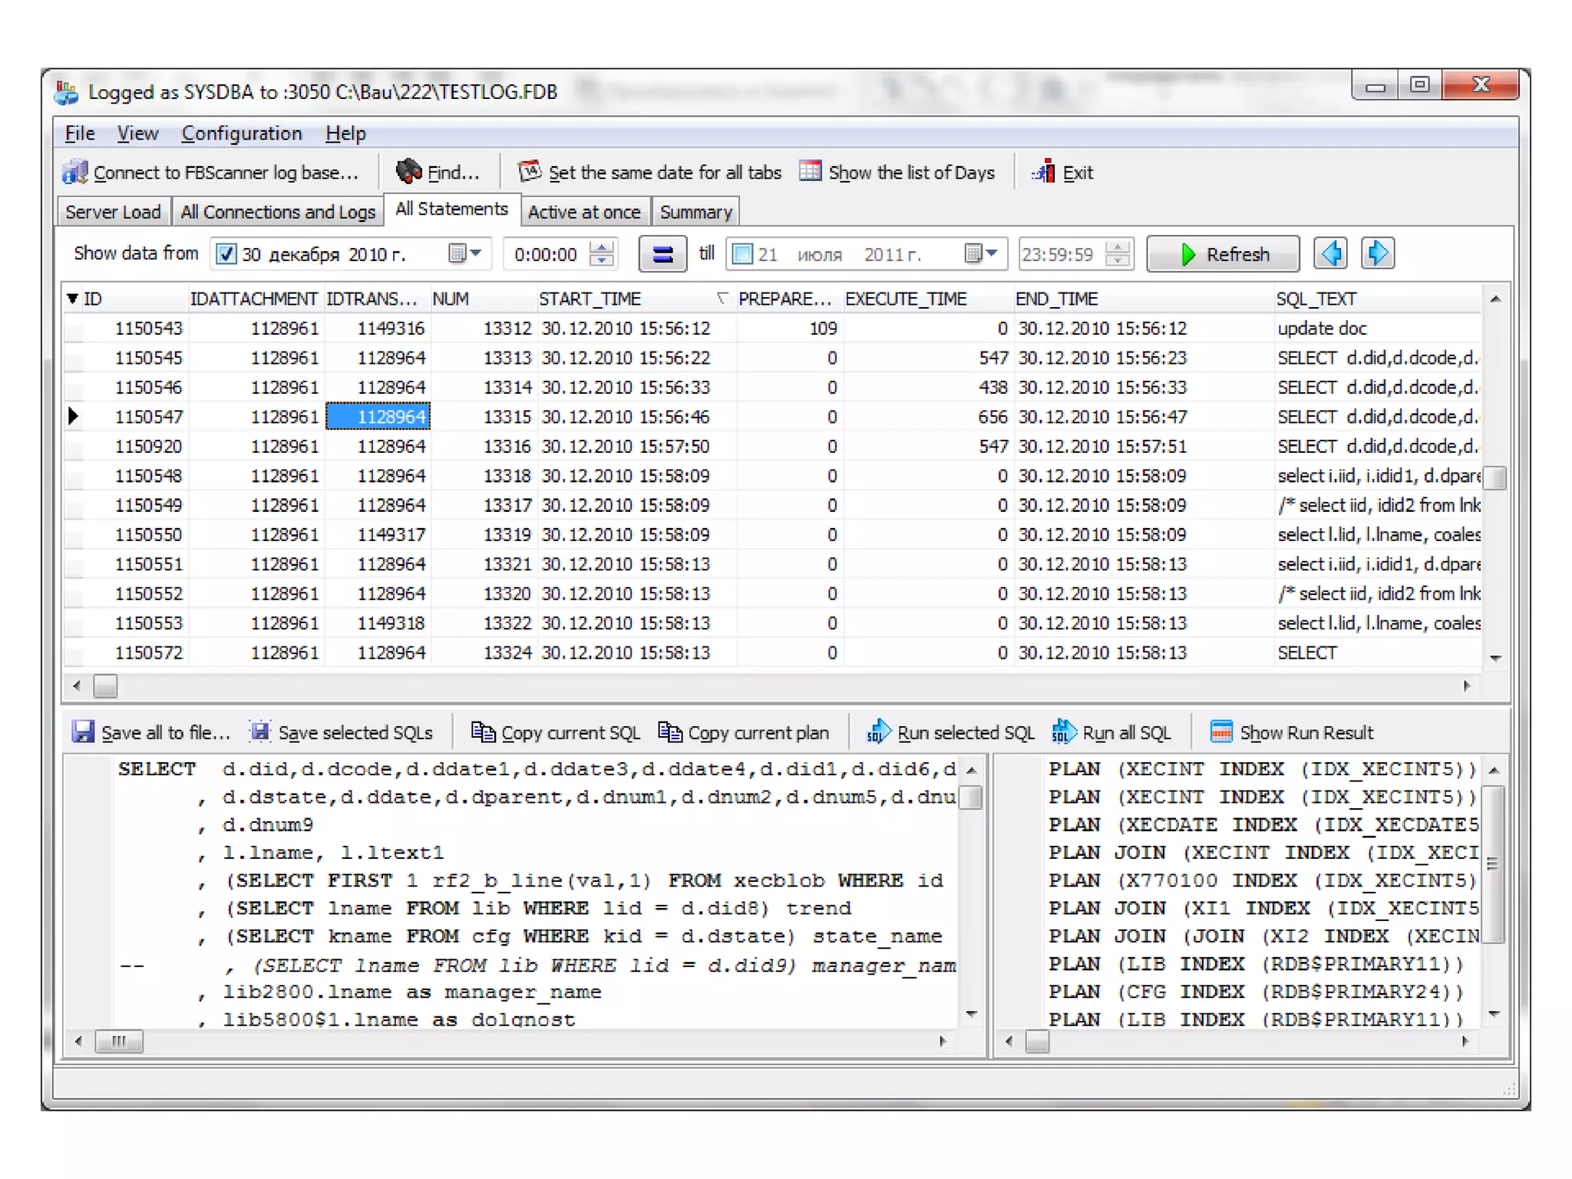
Task: Go to previous day with left arrow
Action: pos(1330,254)
